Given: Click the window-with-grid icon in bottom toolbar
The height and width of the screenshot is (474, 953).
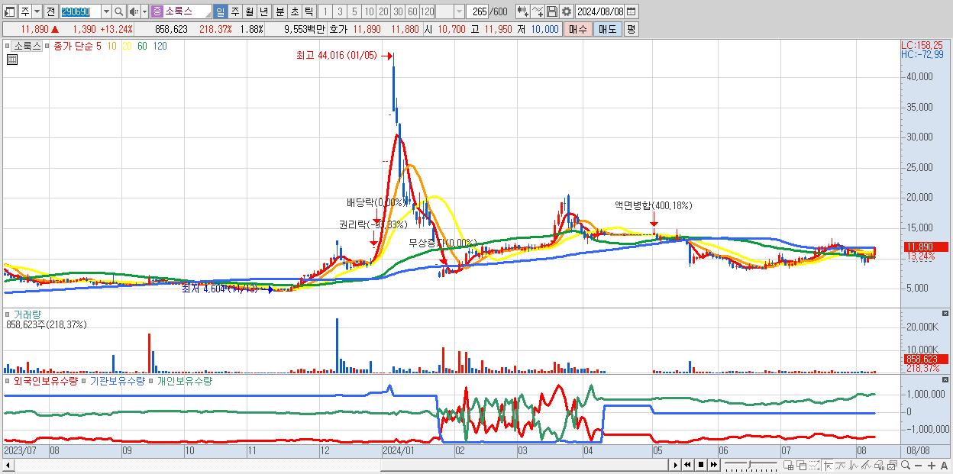Looking at the screenshot, I should 789,465.
